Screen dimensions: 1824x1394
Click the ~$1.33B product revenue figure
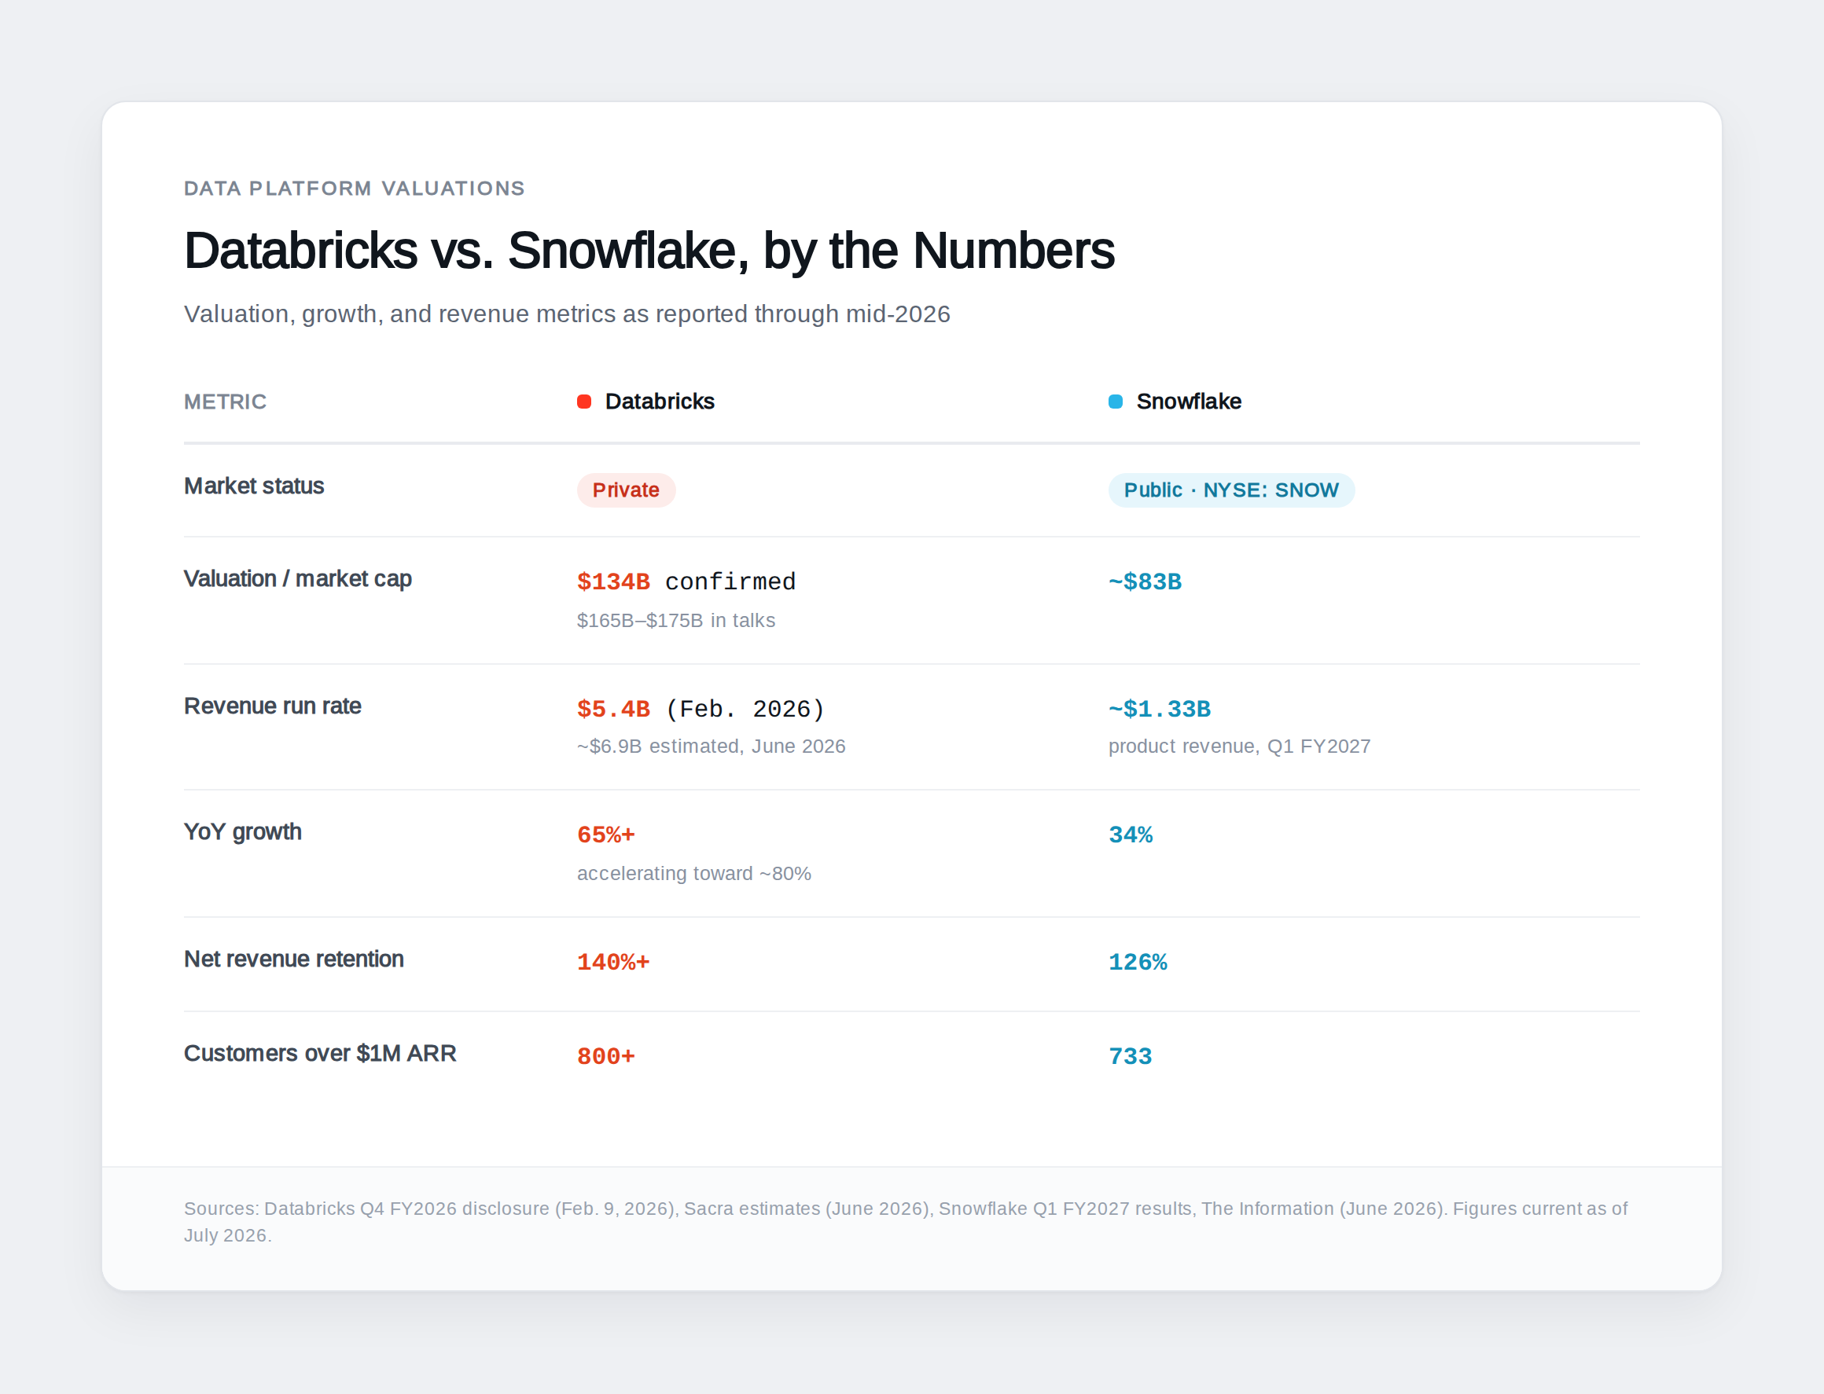[x=1159, y=709]
